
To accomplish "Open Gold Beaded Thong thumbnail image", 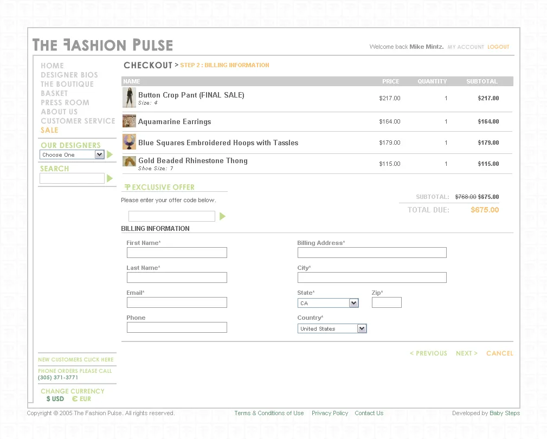I will click(130, 162).
